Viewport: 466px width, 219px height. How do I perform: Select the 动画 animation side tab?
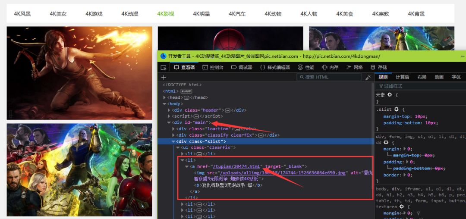click(x=439, y=77)
